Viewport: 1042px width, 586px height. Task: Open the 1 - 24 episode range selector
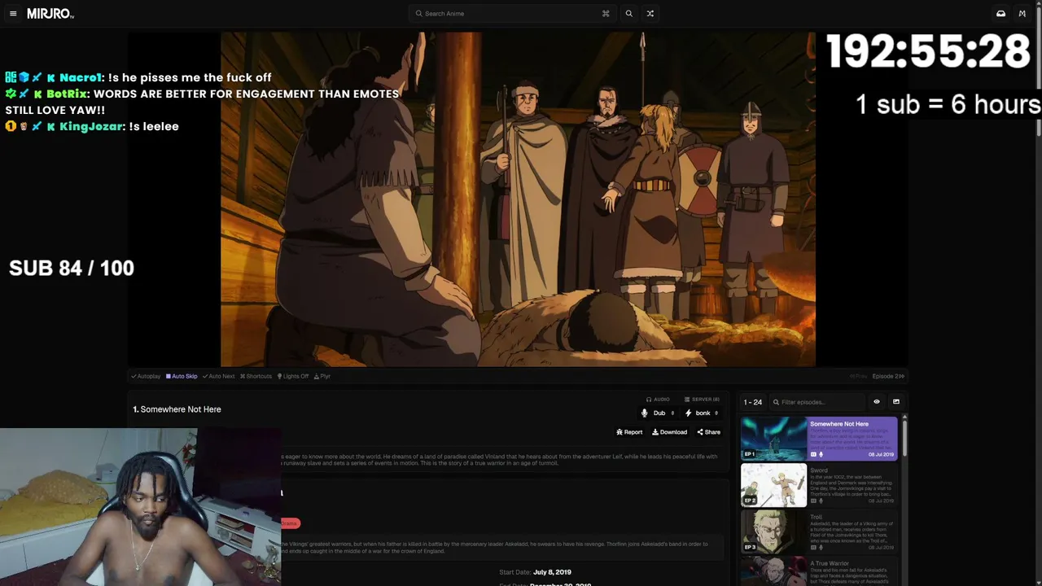[x=753, y=402]
